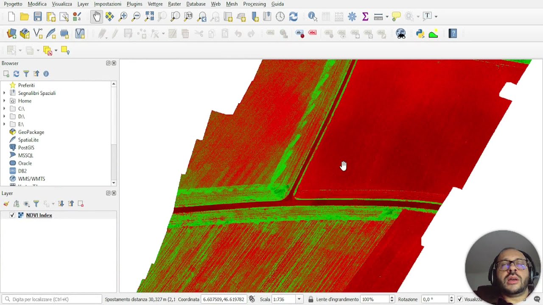Expand the Home tree item
The image size is (543, 305).
click(4, 101)
